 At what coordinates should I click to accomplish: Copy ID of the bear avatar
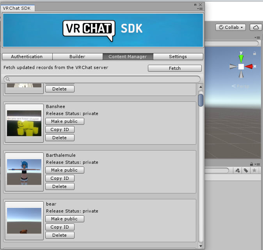(60, 227)
